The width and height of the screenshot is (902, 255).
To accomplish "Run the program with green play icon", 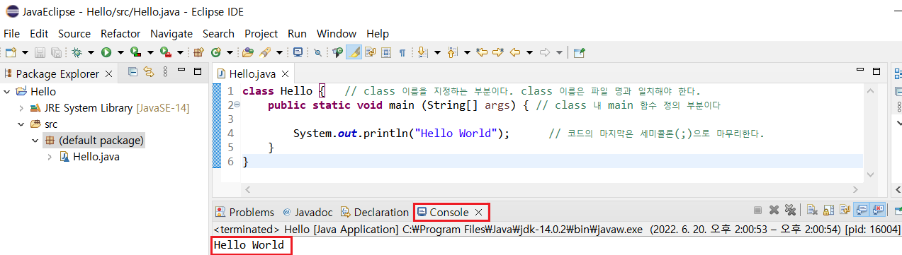I will pos(106,52).
